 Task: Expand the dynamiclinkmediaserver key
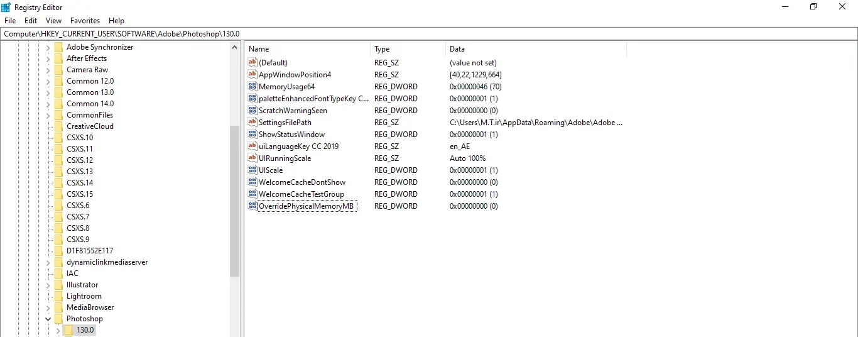coord(48,262)
